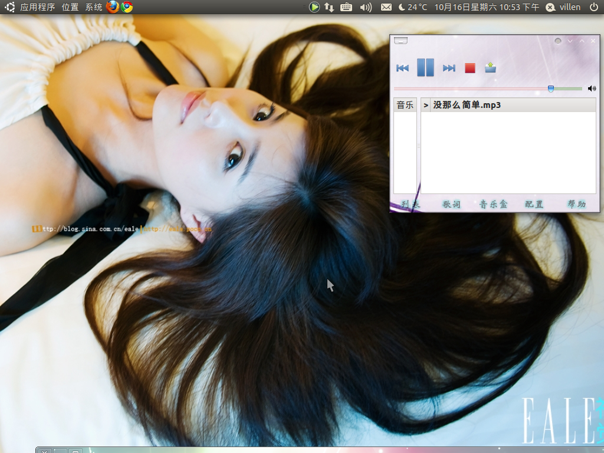Open the villen user status menu

563,7
